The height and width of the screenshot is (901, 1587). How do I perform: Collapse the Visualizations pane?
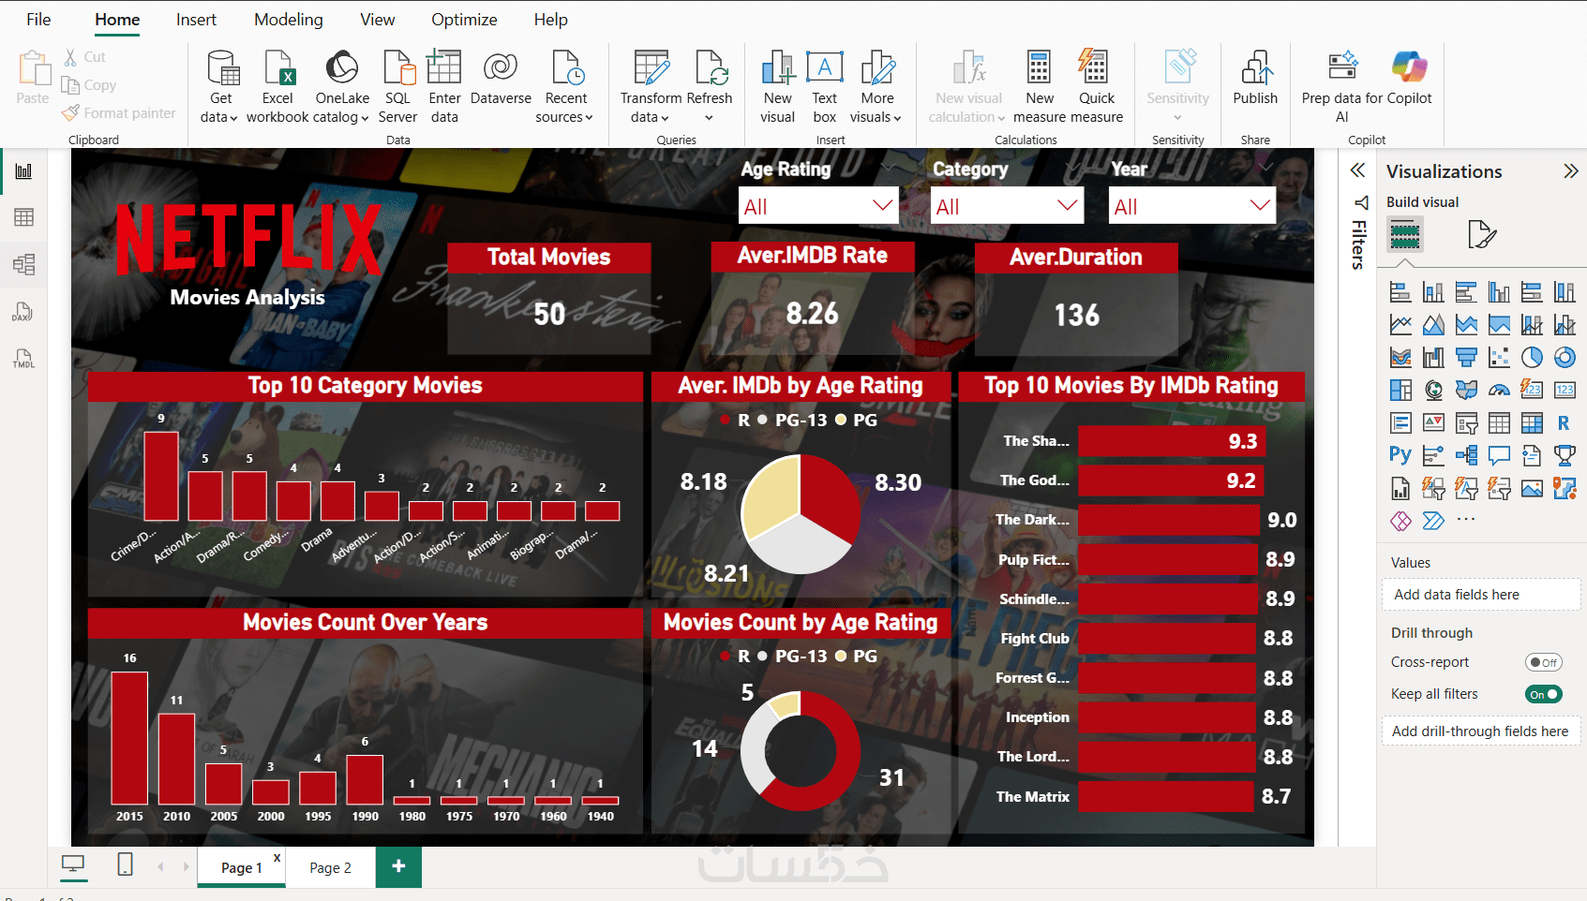tap(1571, 170)
